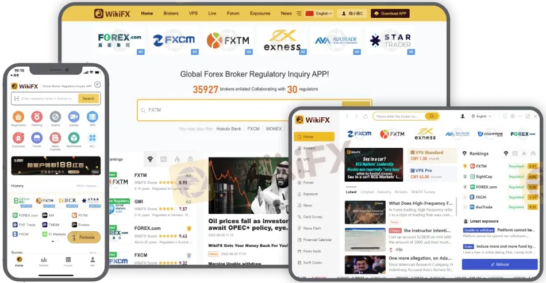Viewport: 546px width, 283px height.
Task: Click the refresh icon in tablet toolbar
Action: coord(366,116)
